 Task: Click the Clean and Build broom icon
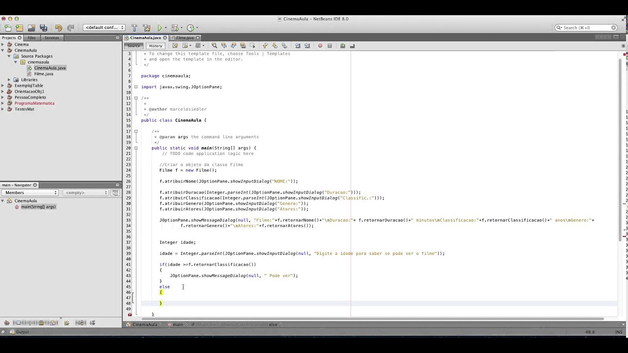[146, 27]
